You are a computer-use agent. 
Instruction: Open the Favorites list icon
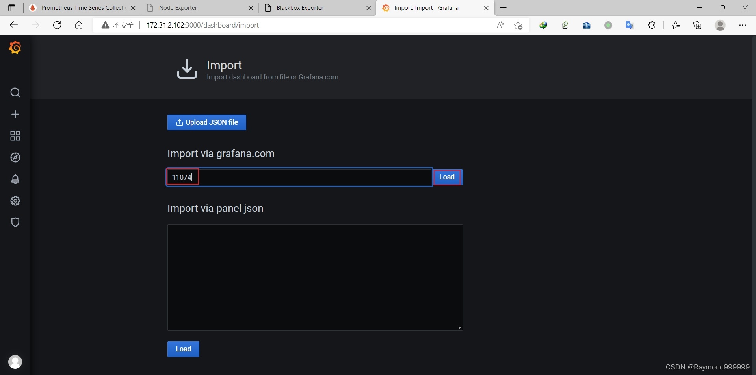(x=676, y=25)
